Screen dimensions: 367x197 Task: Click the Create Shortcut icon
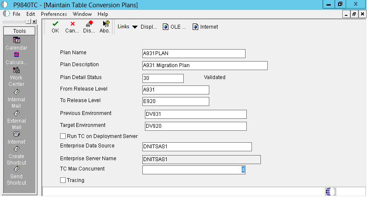(17, 149)
